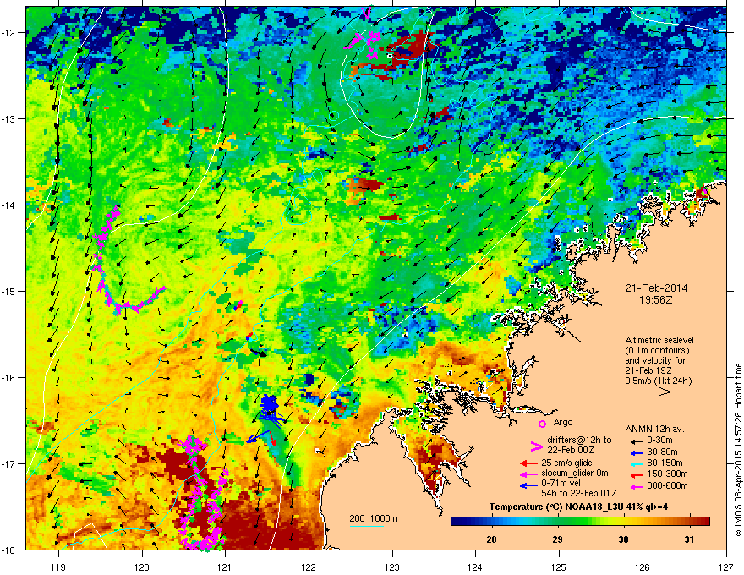The width and height of the screenshot is (744, 575).
Task: Click the red ANMN 150-300m legend arrow
Action: coord(636,474)
